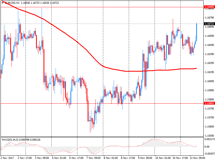Open the chart dropdown triangle beside EURUSD,H1
Screen dimensions: 215x161
(2, 3)
